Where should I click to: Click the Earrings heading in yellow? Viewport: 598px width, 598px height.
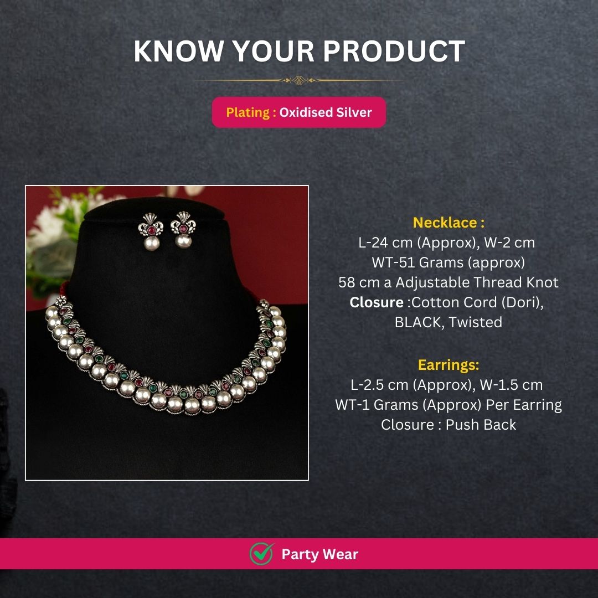coord(448,365)
